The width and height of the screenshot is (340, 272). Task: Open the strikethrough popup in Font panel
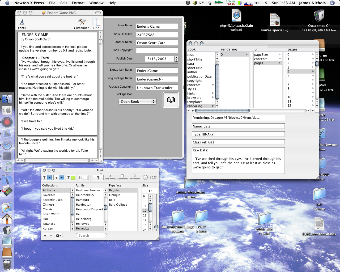(59, 178)
